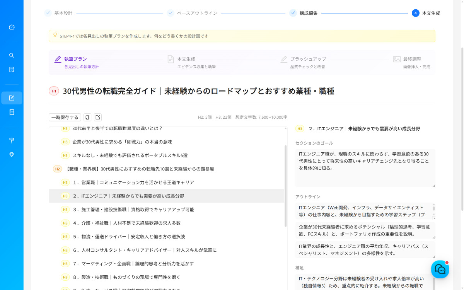Click the export edit icon beside the copy icon
Image resolution: width=464 pixels, height=290 pixels.
pos(97,117)
